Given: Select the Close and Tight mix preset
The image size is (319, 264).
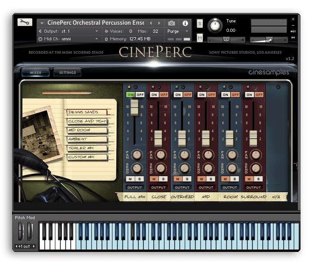Looking at the screenshot, I should [x=87, y=121].
